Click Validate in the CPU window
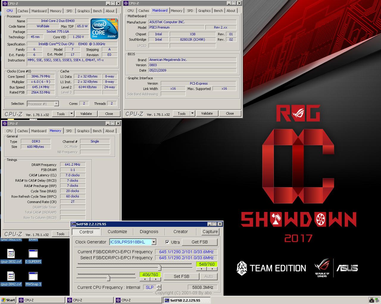The height and width of the screenshot is (304, 381). point(86,114)
